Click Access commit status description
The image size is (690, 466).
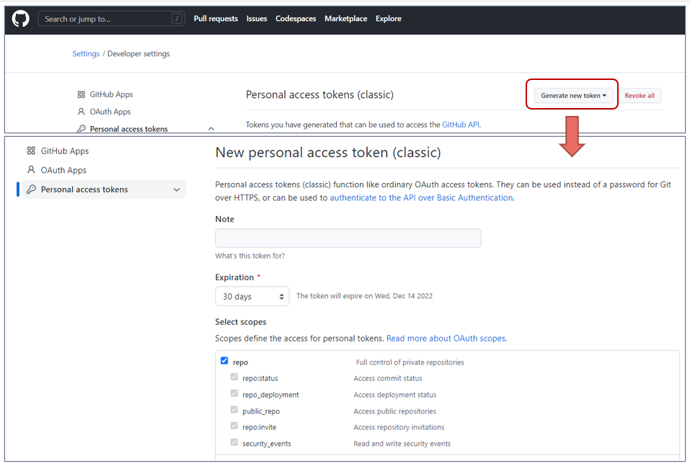388,378
